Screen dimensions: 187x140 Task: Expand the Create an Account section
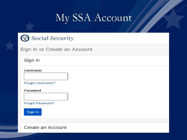click(45, 128)
